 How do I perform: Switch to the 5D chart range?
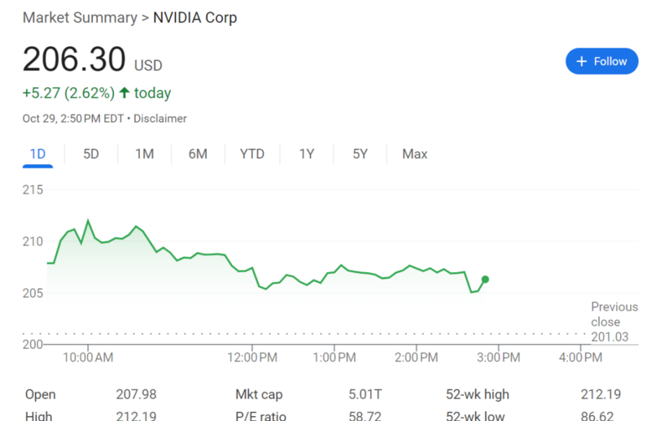coord(91,154)
